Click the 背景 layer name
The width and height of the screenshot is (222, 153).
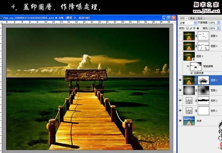(x=199, y=121)
